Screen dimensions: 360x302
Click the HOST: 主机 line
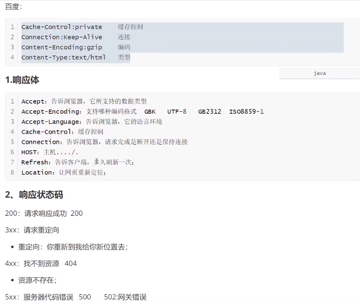[50, 152]
